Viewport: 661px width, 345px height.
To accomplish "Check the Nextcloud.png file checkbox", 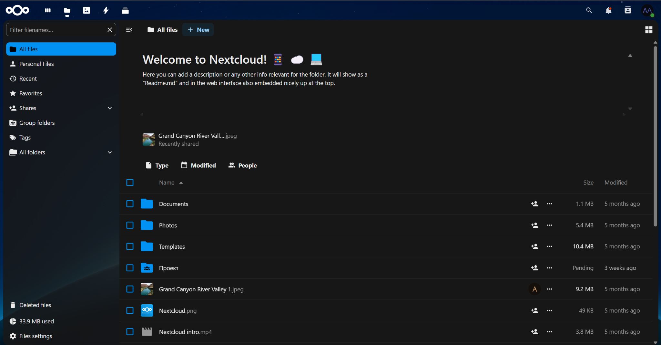I will click(130, 310).
